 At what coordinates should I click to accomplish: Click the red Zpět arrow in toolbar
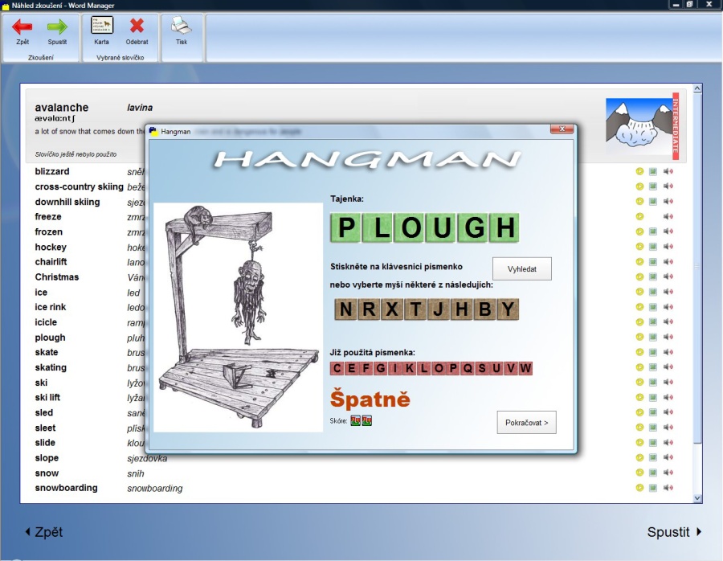click(22, 27)
